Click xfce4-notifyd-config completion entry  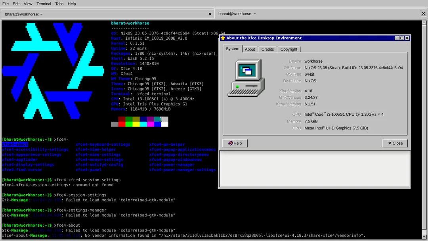click(99, 164)
